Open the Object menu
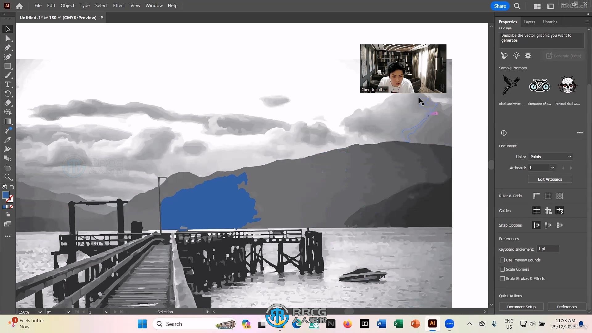The width and height of the screenshot is (592, 333). [68, 5]
